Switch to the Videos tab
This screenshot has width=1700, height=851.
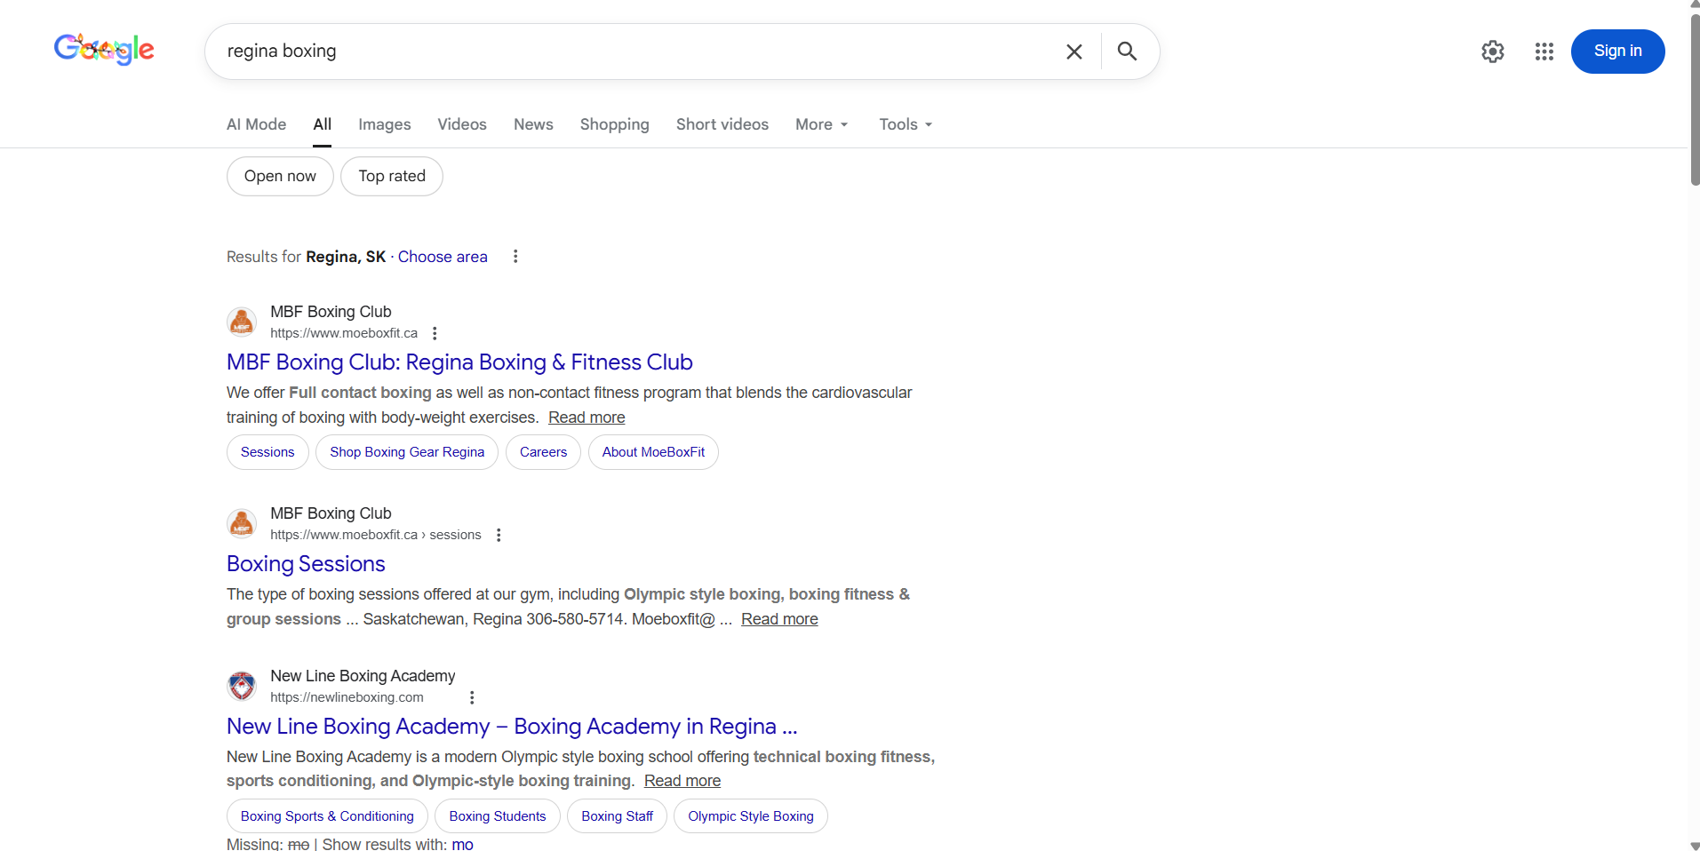pyautogui.click(x=462, y=124)
